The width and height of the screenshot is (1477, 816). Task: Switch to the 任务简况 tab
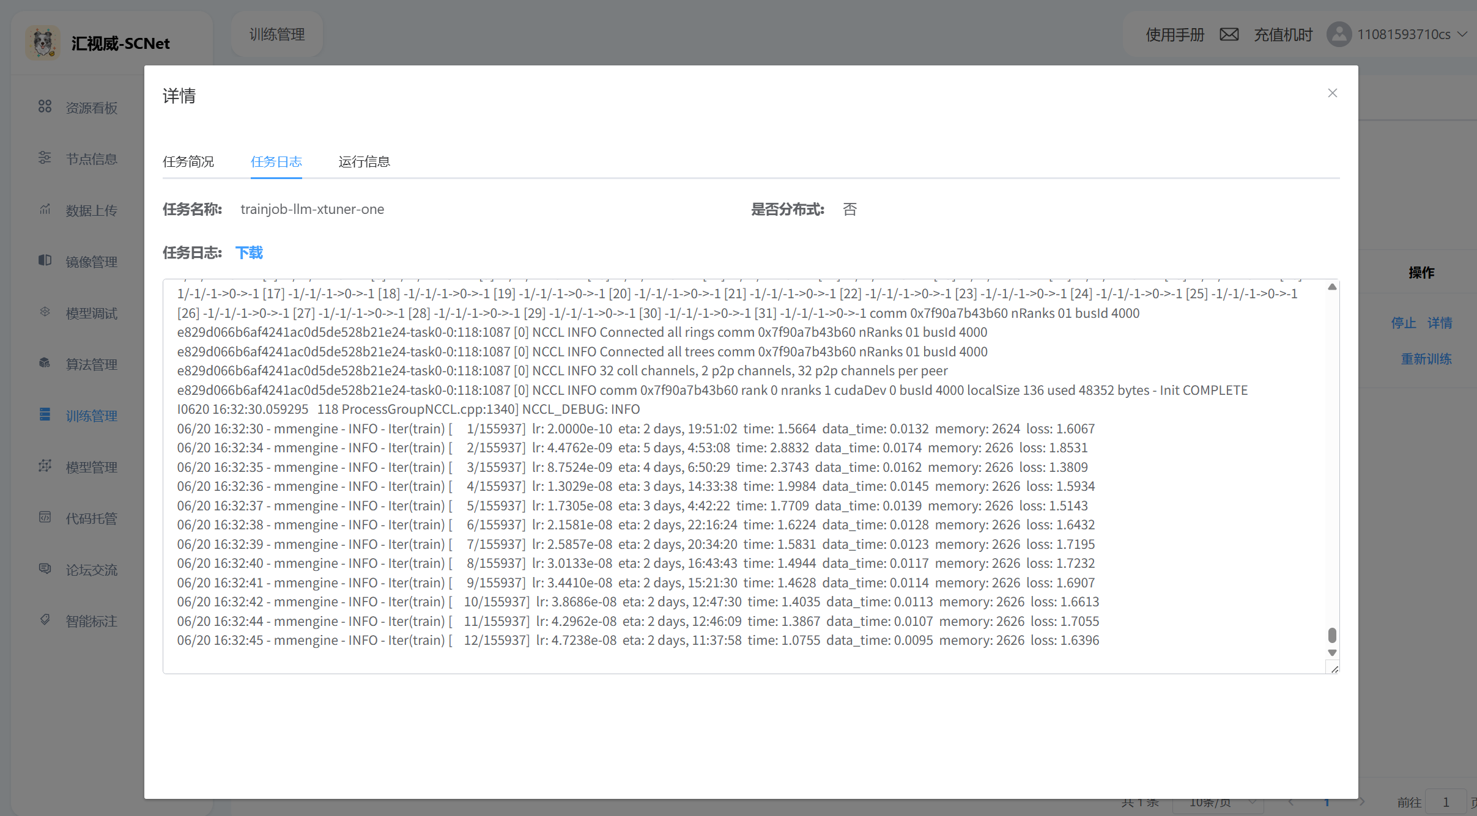tap(188, 161)
